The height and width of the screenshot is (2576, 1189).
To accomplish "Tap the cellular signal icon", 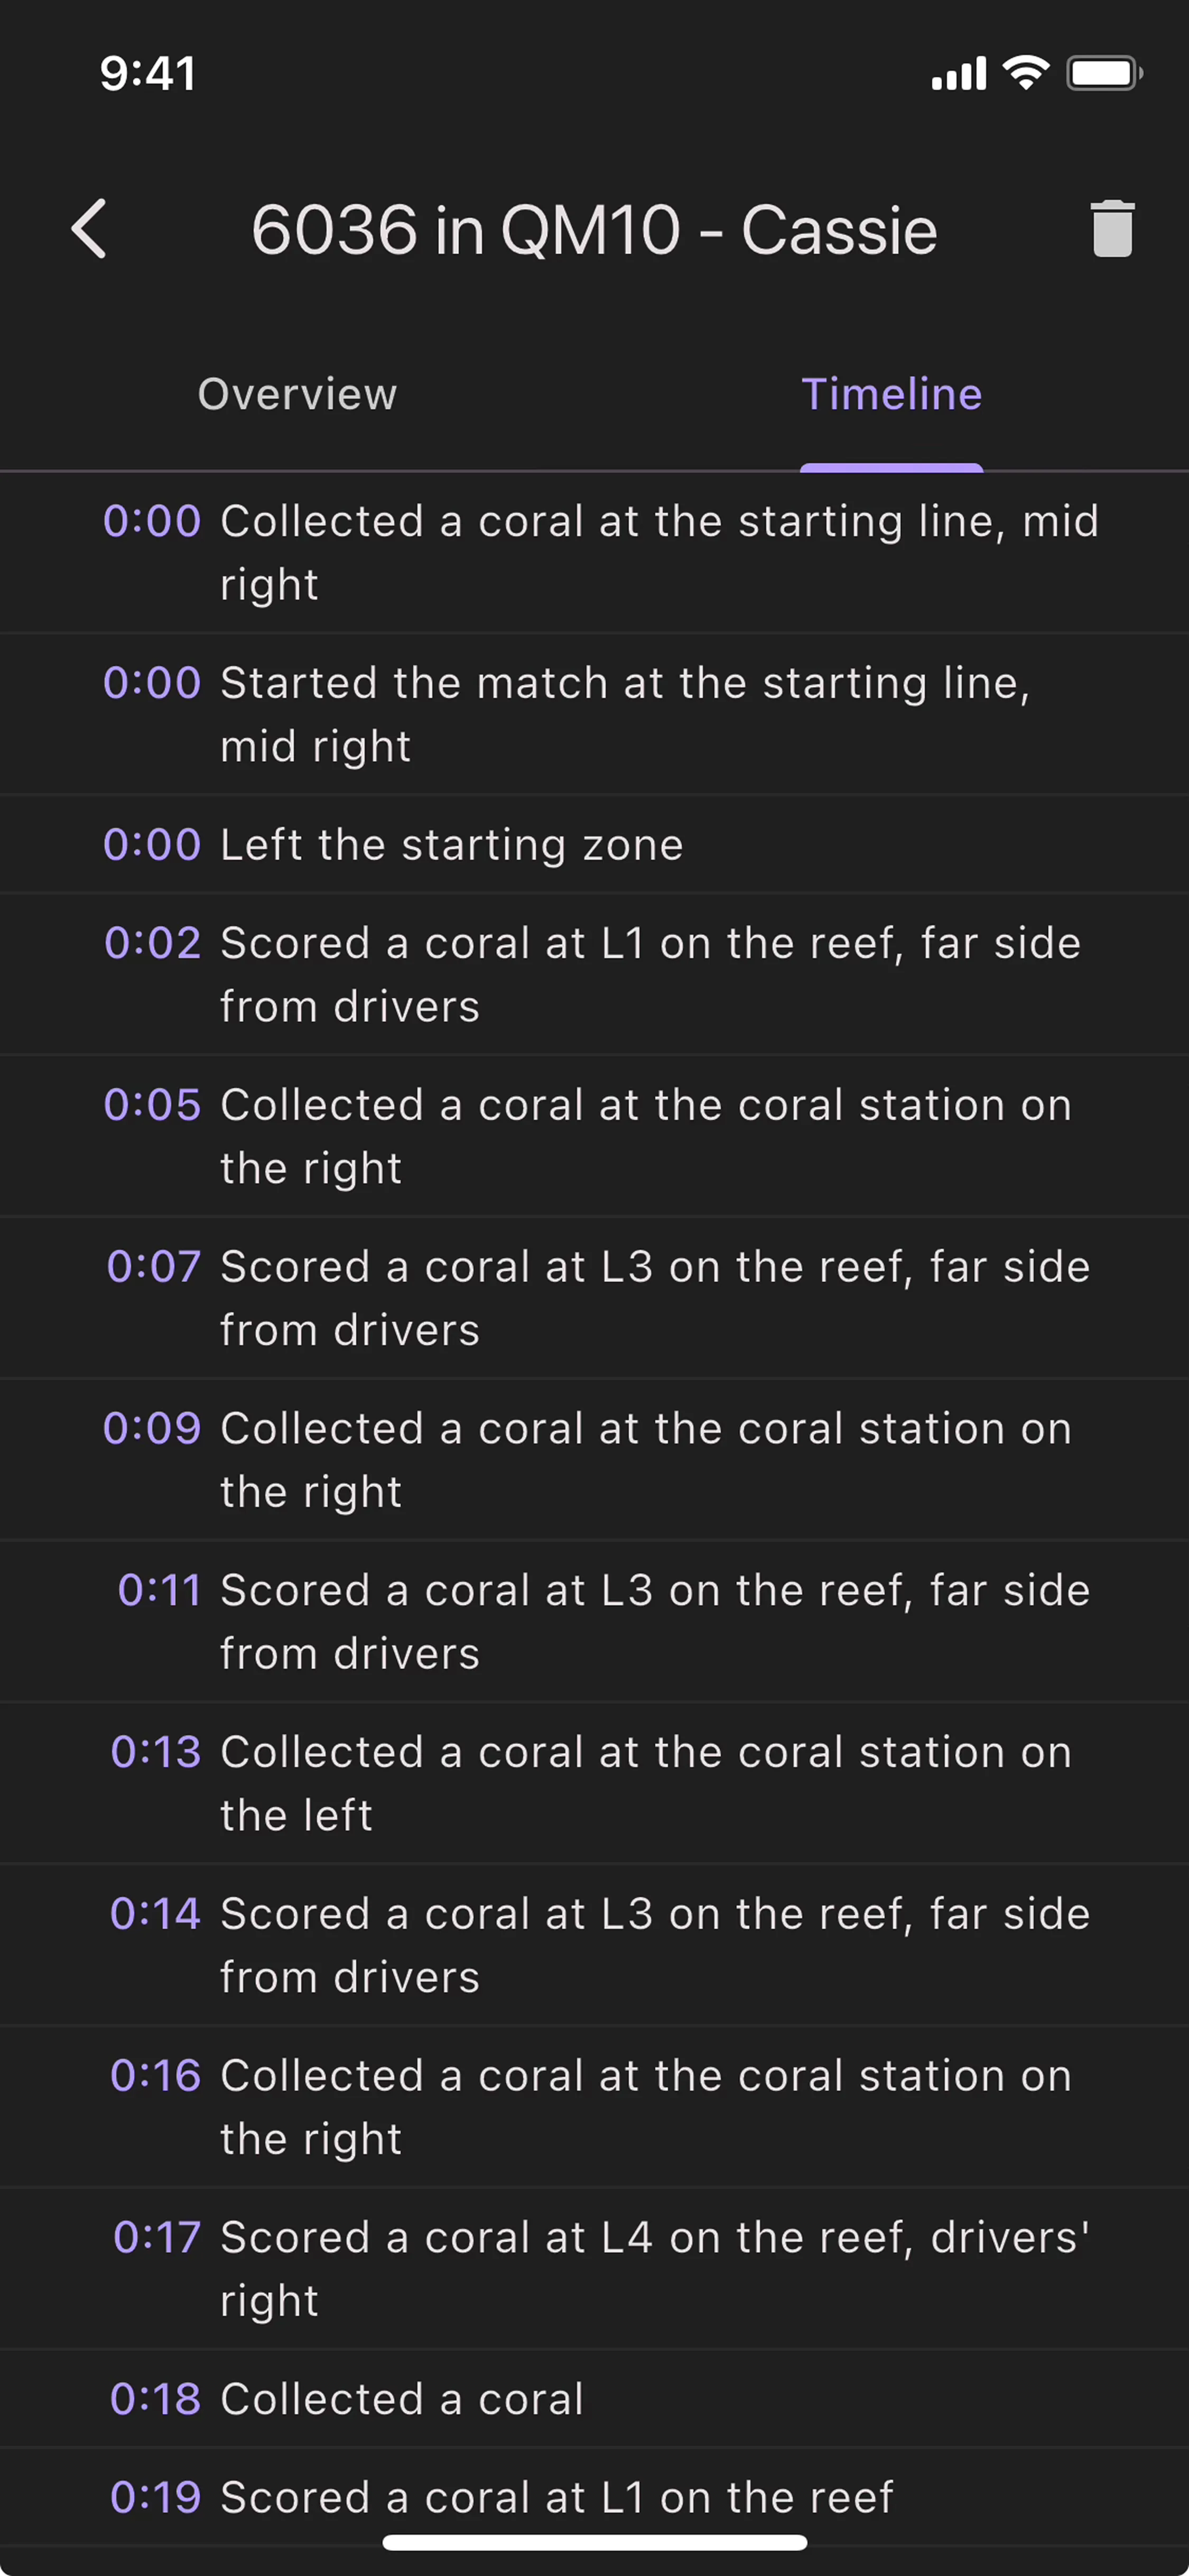I will pyautogui.click(x=958, y=73).
